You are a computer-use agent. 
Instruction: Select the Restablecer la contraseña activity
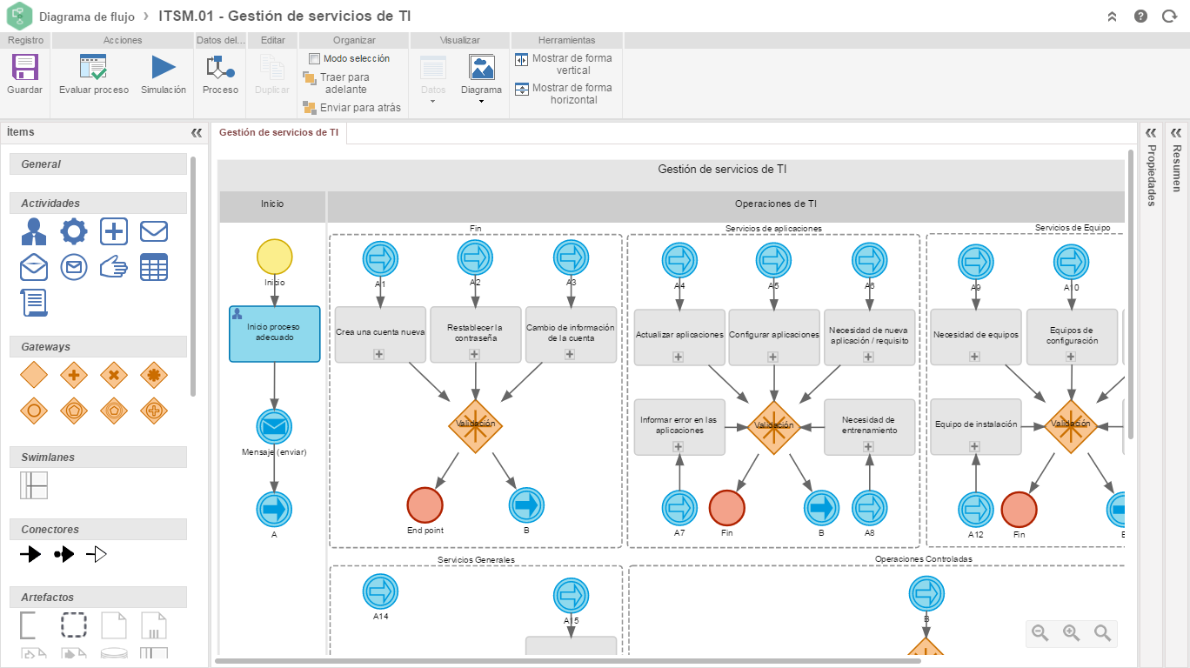475,334
